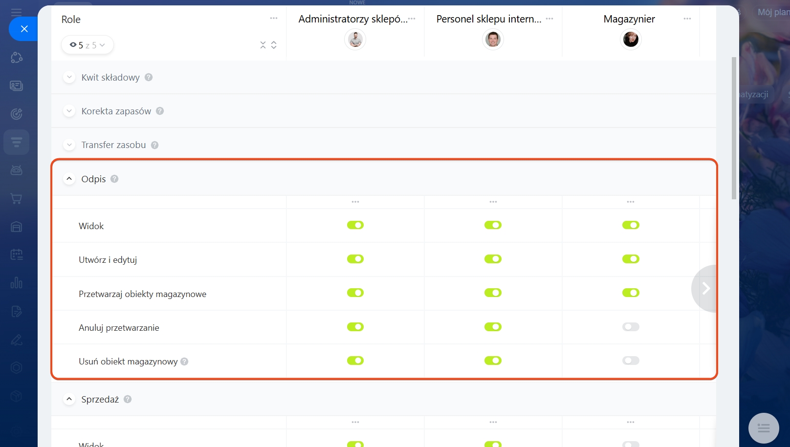This screenshot has width=790, height=447.
Task: Toggle Utwórz i edytuj for Administratorzy
Action: pyautogui.click(x=355, y=259)
